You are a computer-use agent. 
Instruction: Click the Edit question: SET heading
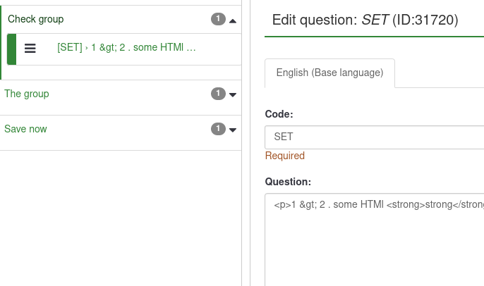coord(365,20)
